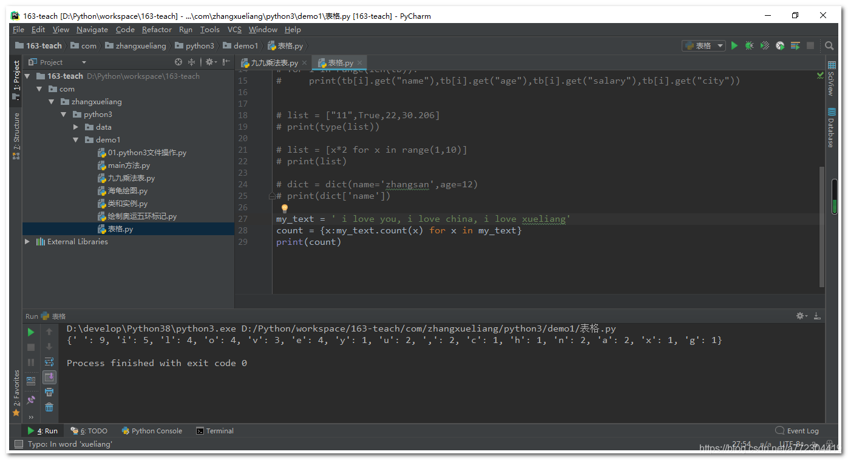
Task: Open the File menu
Action: pos(18,30)
